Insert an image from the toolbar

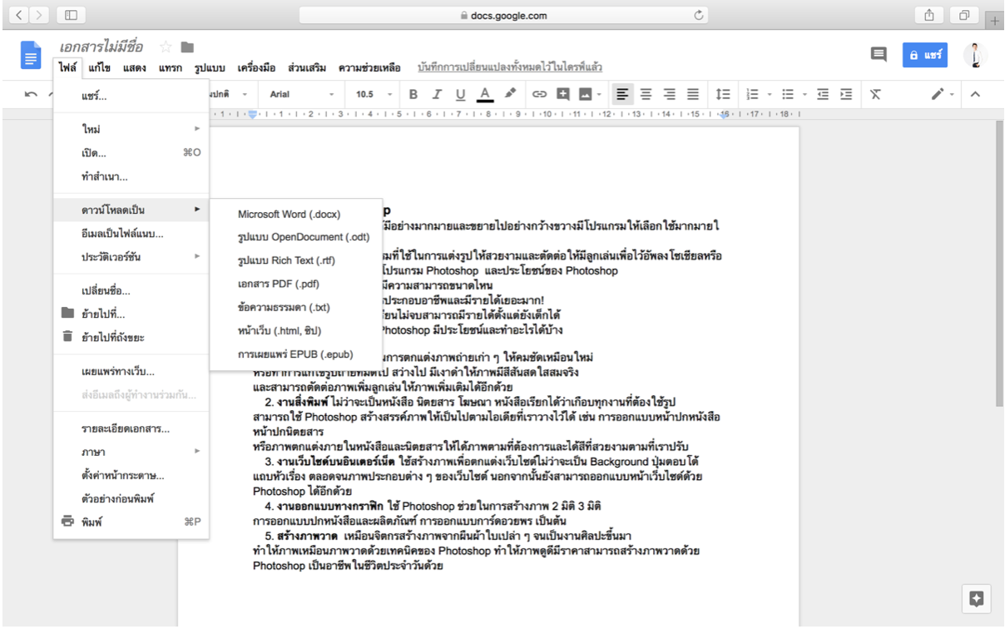pyautogui.click(x=586, y=95)
